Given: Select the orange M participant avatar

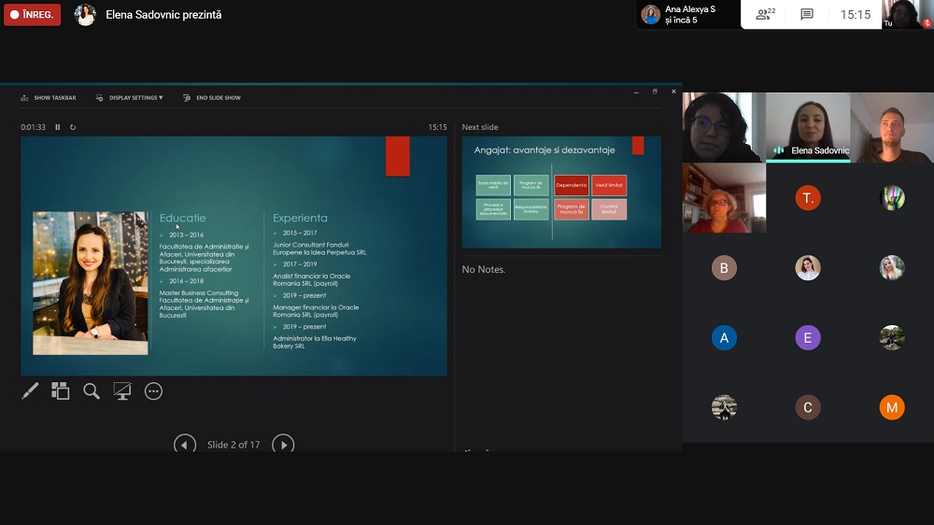Looking at the screenshot, I should (x=892, y=407).
